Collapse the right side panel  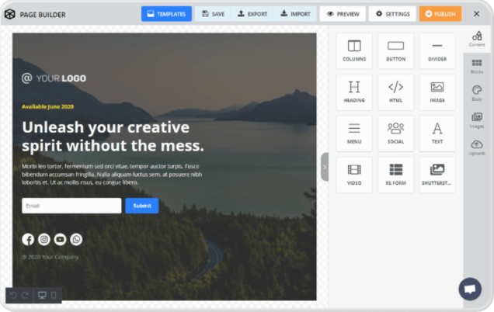325,166
